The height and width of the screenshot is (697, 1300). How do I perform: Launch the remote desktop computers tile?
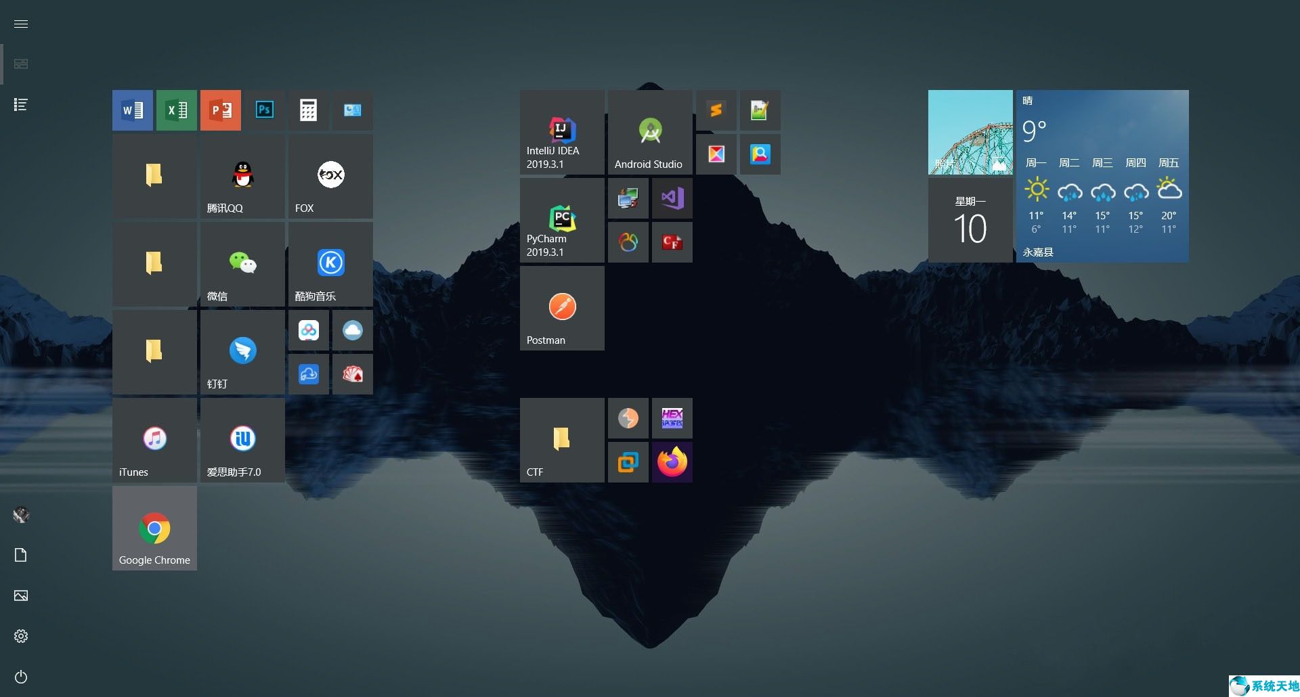(x=628, y=198)
